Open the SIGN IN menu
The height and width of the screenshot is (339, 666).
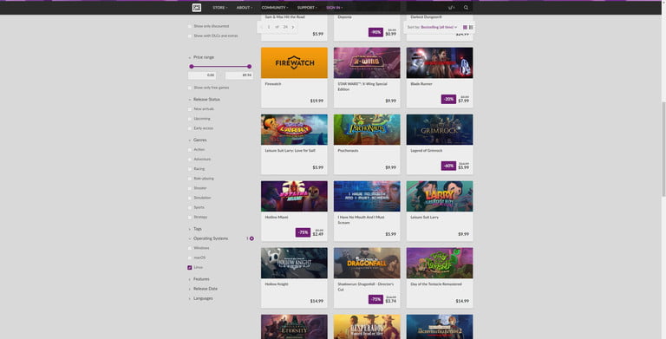coord(334,8)
